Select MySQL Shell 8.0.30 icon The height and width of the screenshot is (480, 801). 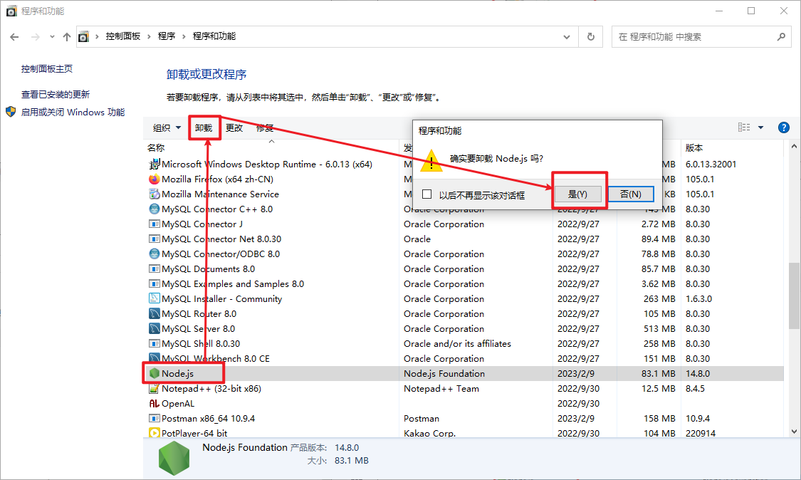[x=154, y=343]
